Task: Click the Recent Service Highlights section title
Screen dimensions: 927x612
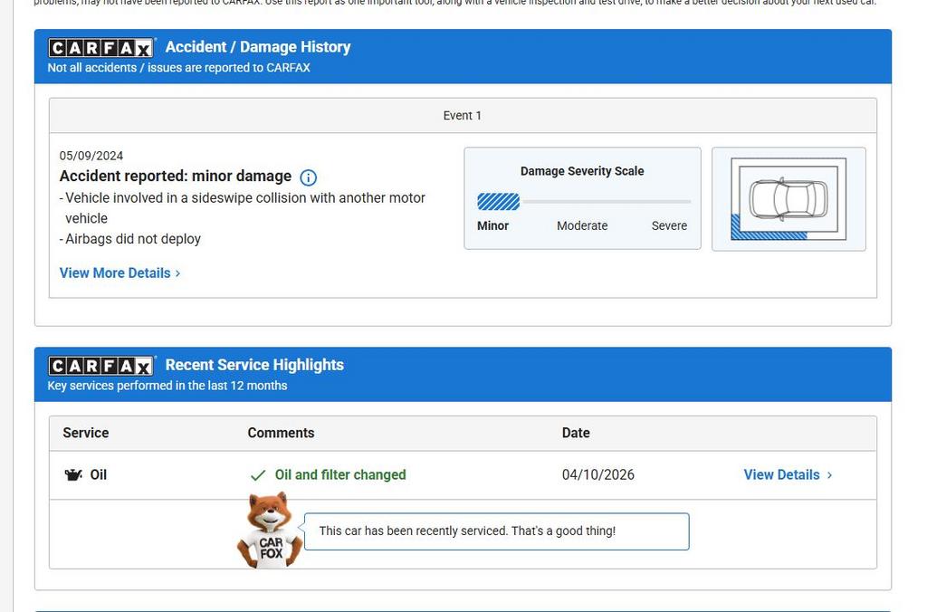Action: pos(254,365)
